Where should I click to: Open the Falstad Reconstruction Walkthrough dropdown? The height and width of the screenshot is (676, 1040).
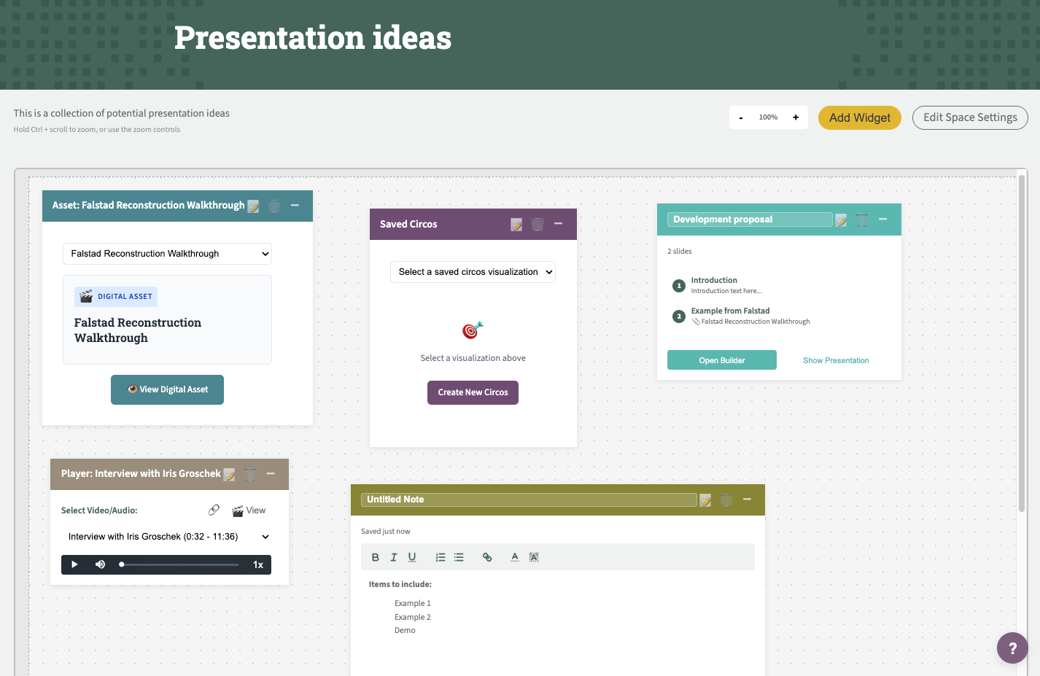tap(167, 254)
